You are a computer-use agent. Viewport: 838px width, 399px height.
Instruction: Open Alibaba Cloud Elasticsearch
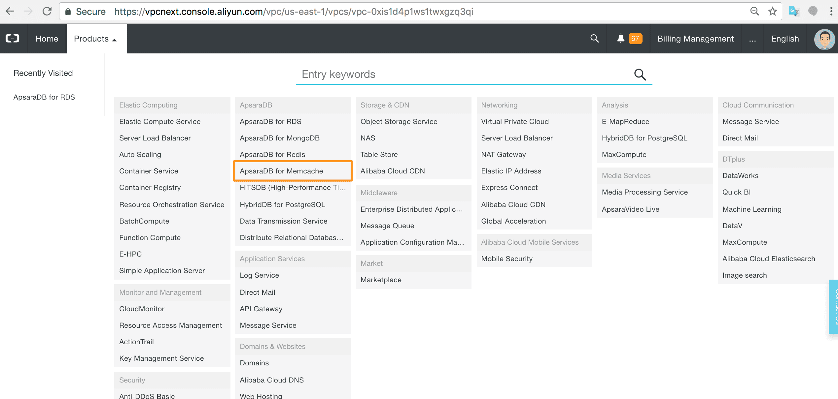click(769, 259)
